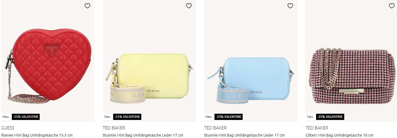The height and width of the screenshot is (138, 397).
Task: Toggle wishlist heart on blue Stunnie bag
Action: [x=290, y=6]
